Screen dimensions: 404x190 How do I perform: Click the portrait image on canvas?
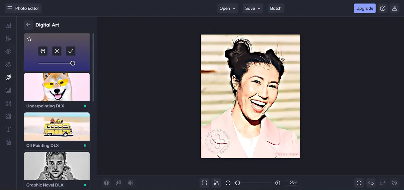tap(250, 96)
